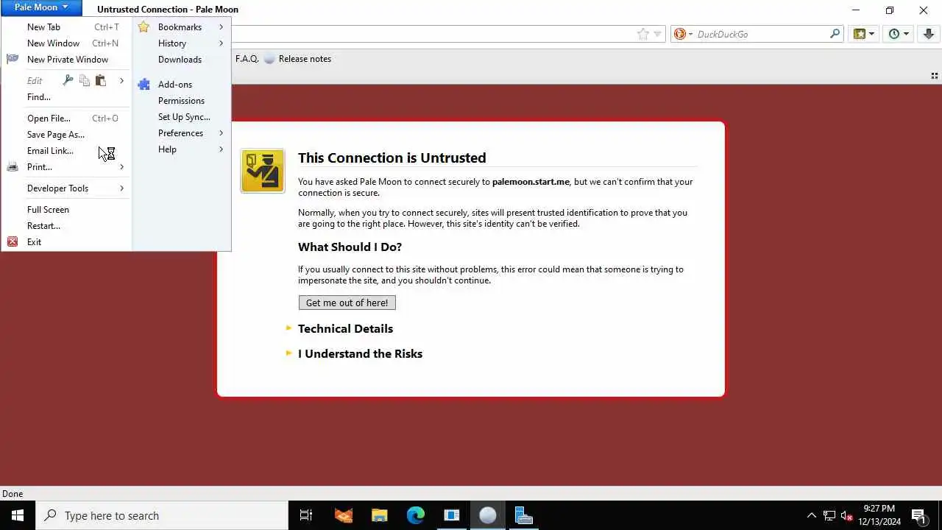The width and height of the screenshot is (942, 530).
Task: Choose Open File... menu item
Action: pos(67,119)
